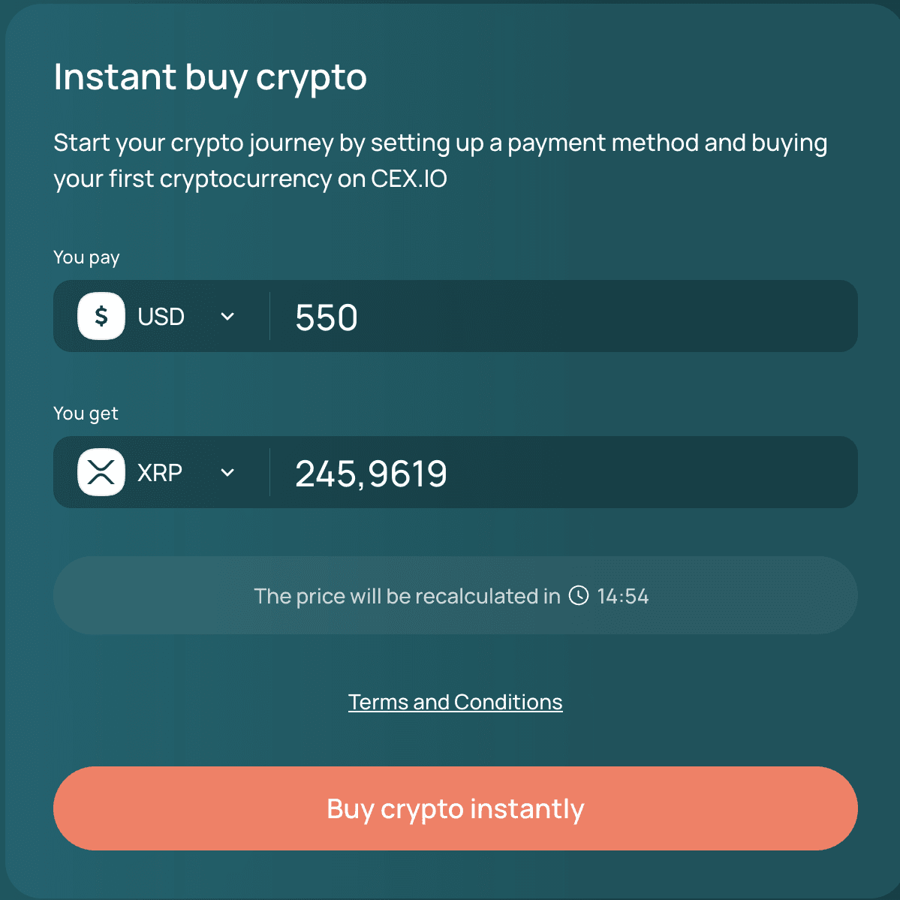
Task: Expand the USD currency chevron
Action: (227, 316)
